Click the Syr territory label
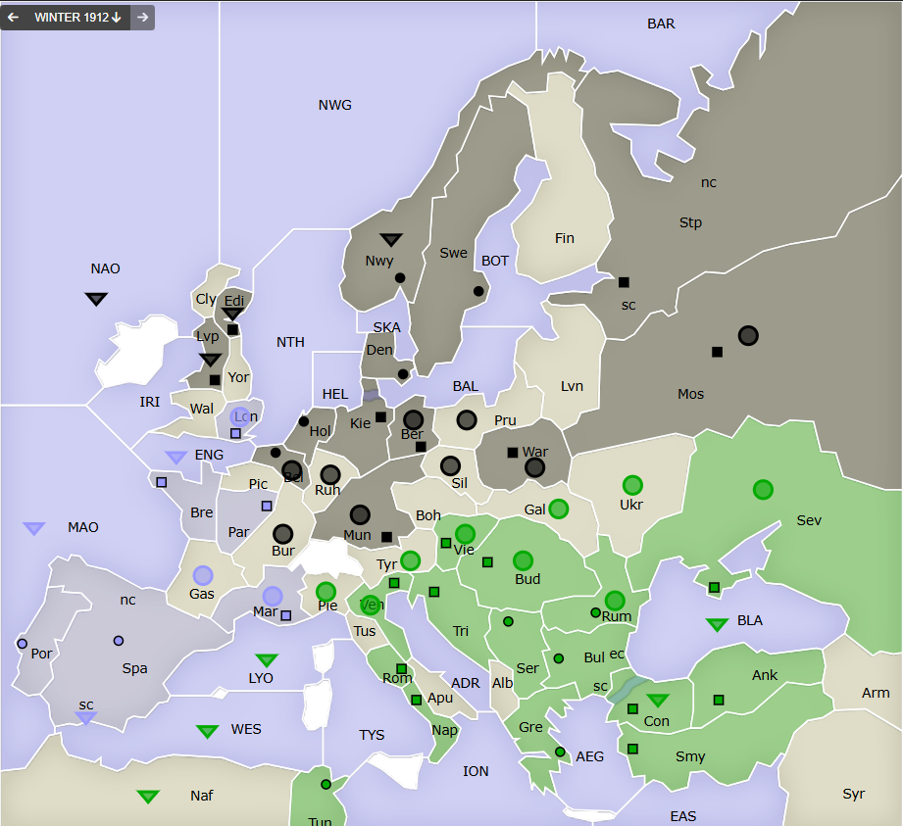The height and width of the screenshot is (826, 903). pos(853,795)
